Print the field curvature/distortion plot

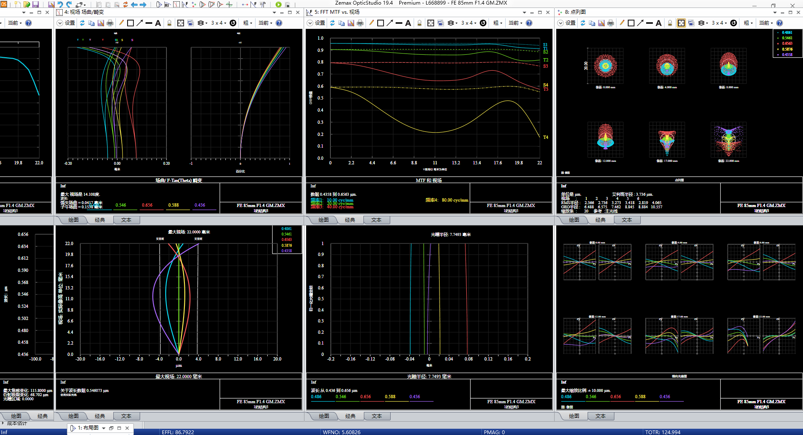coord(110,23)
